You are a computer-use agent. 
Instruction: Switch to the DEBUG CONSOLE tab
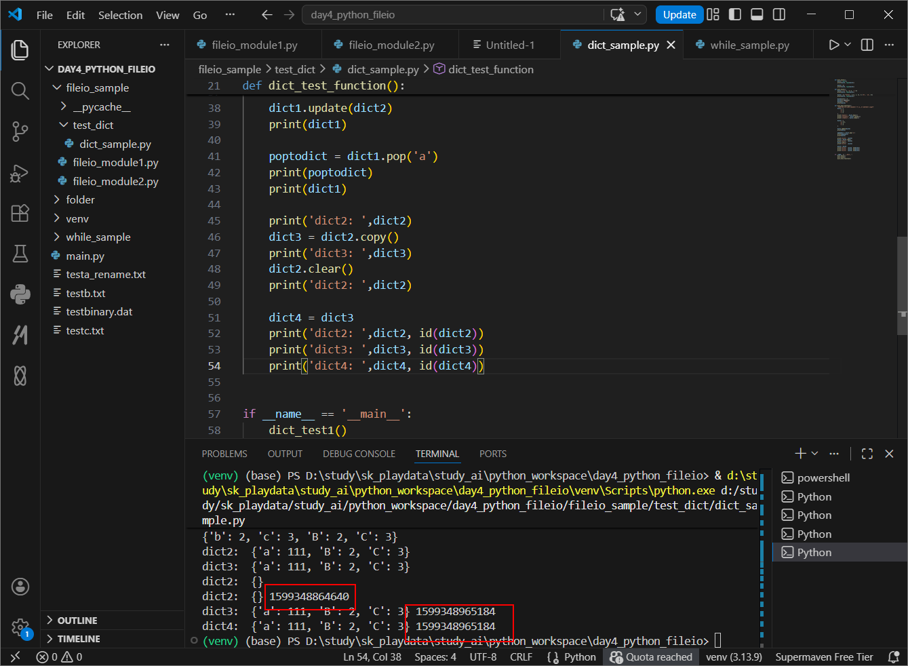(x=359, y=454)
